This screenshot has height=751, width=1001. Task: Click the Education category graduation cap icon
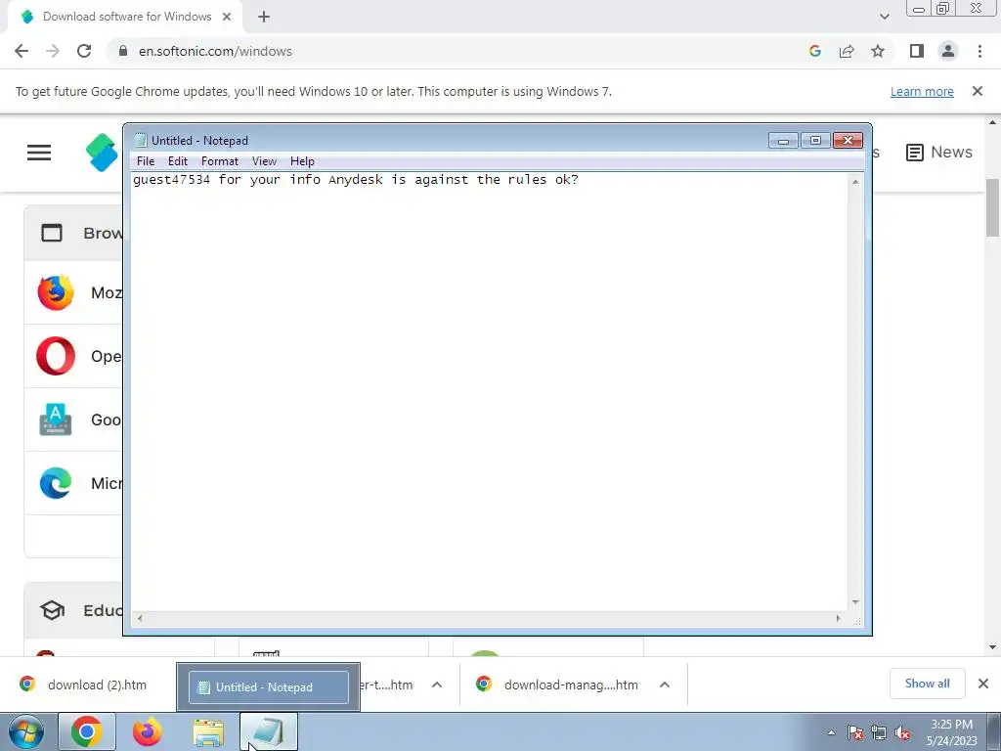click(x=53, y=610)
